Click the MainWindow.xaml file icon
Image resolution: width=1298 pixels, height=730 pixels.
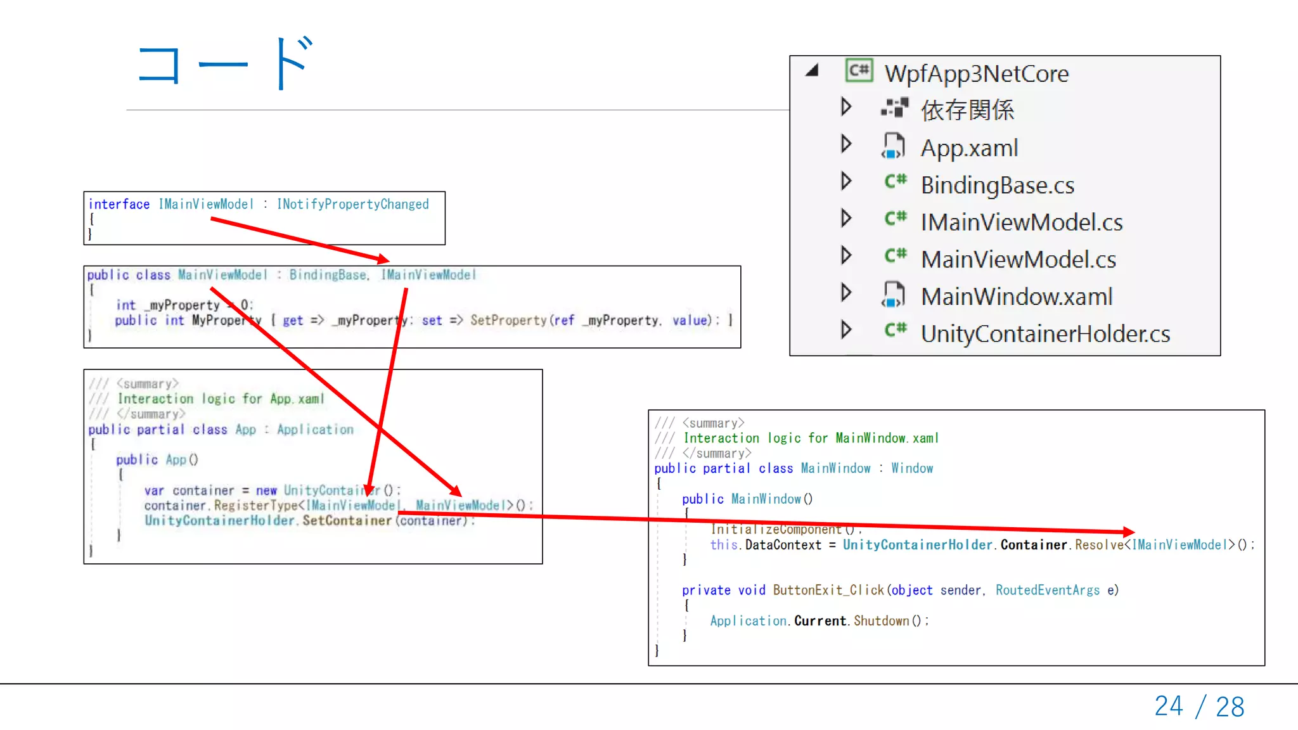click(893, 295)
